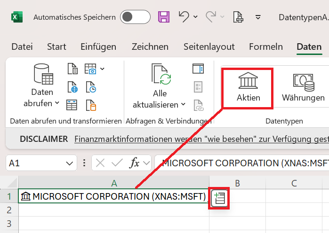Click the Alle aktualisieren refresh icon

tap(161, 74)
